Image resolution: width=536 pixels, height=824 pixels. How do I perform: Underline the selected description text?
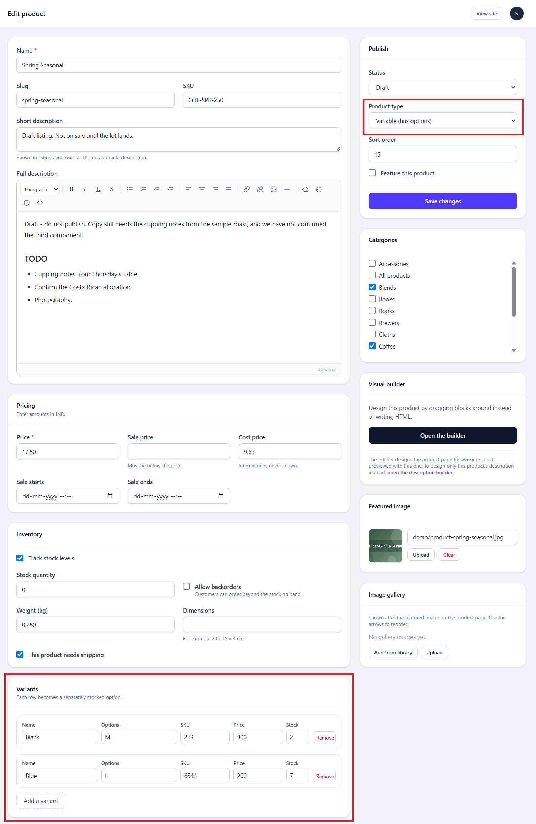point(98,189)
